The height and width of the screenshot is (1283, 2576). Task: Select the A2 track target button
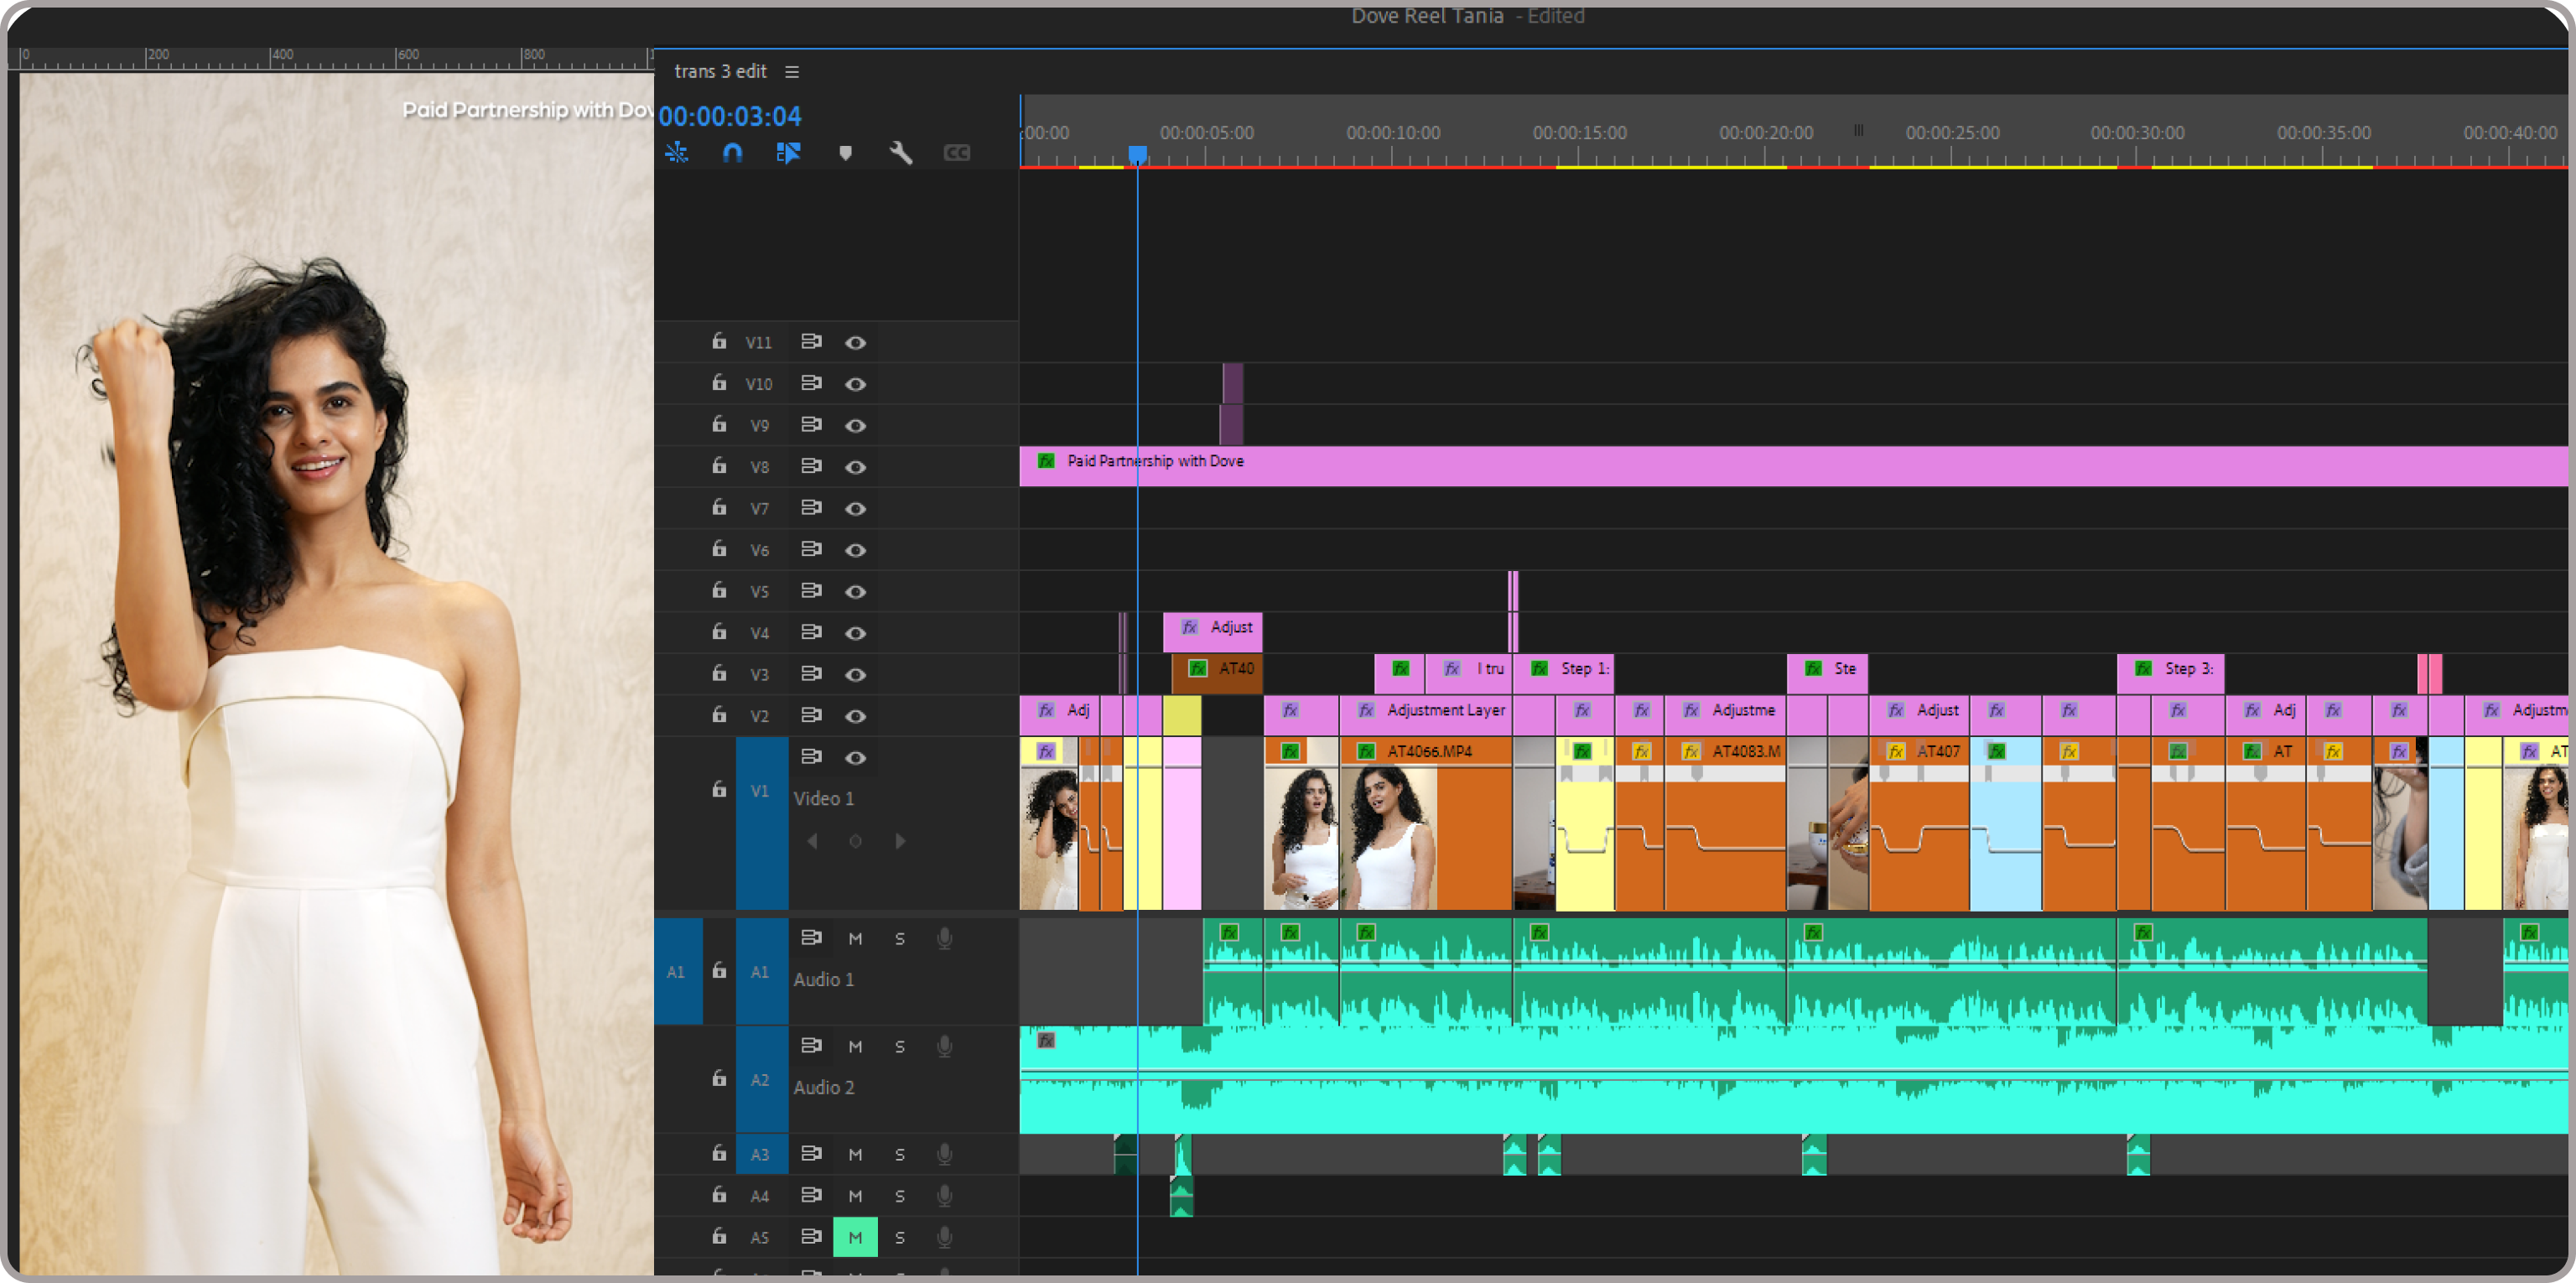(761, 1079)
